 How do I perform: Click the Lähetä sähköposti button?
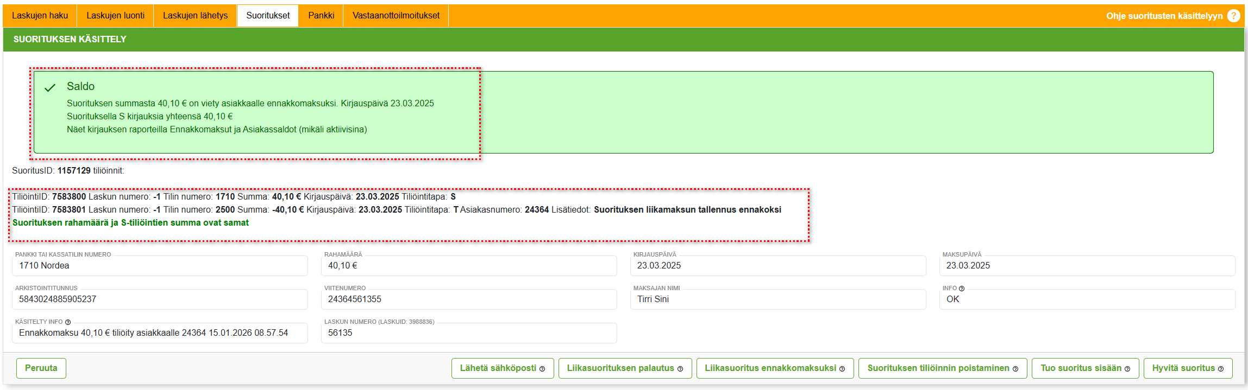tap(502, 368)
